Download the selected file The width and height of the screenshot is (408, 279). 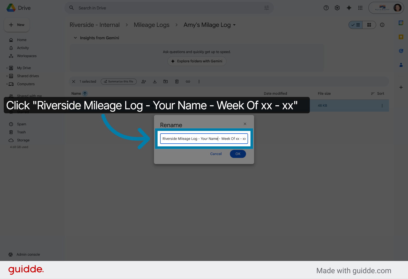pyautogui.click(x=155, y=81)
